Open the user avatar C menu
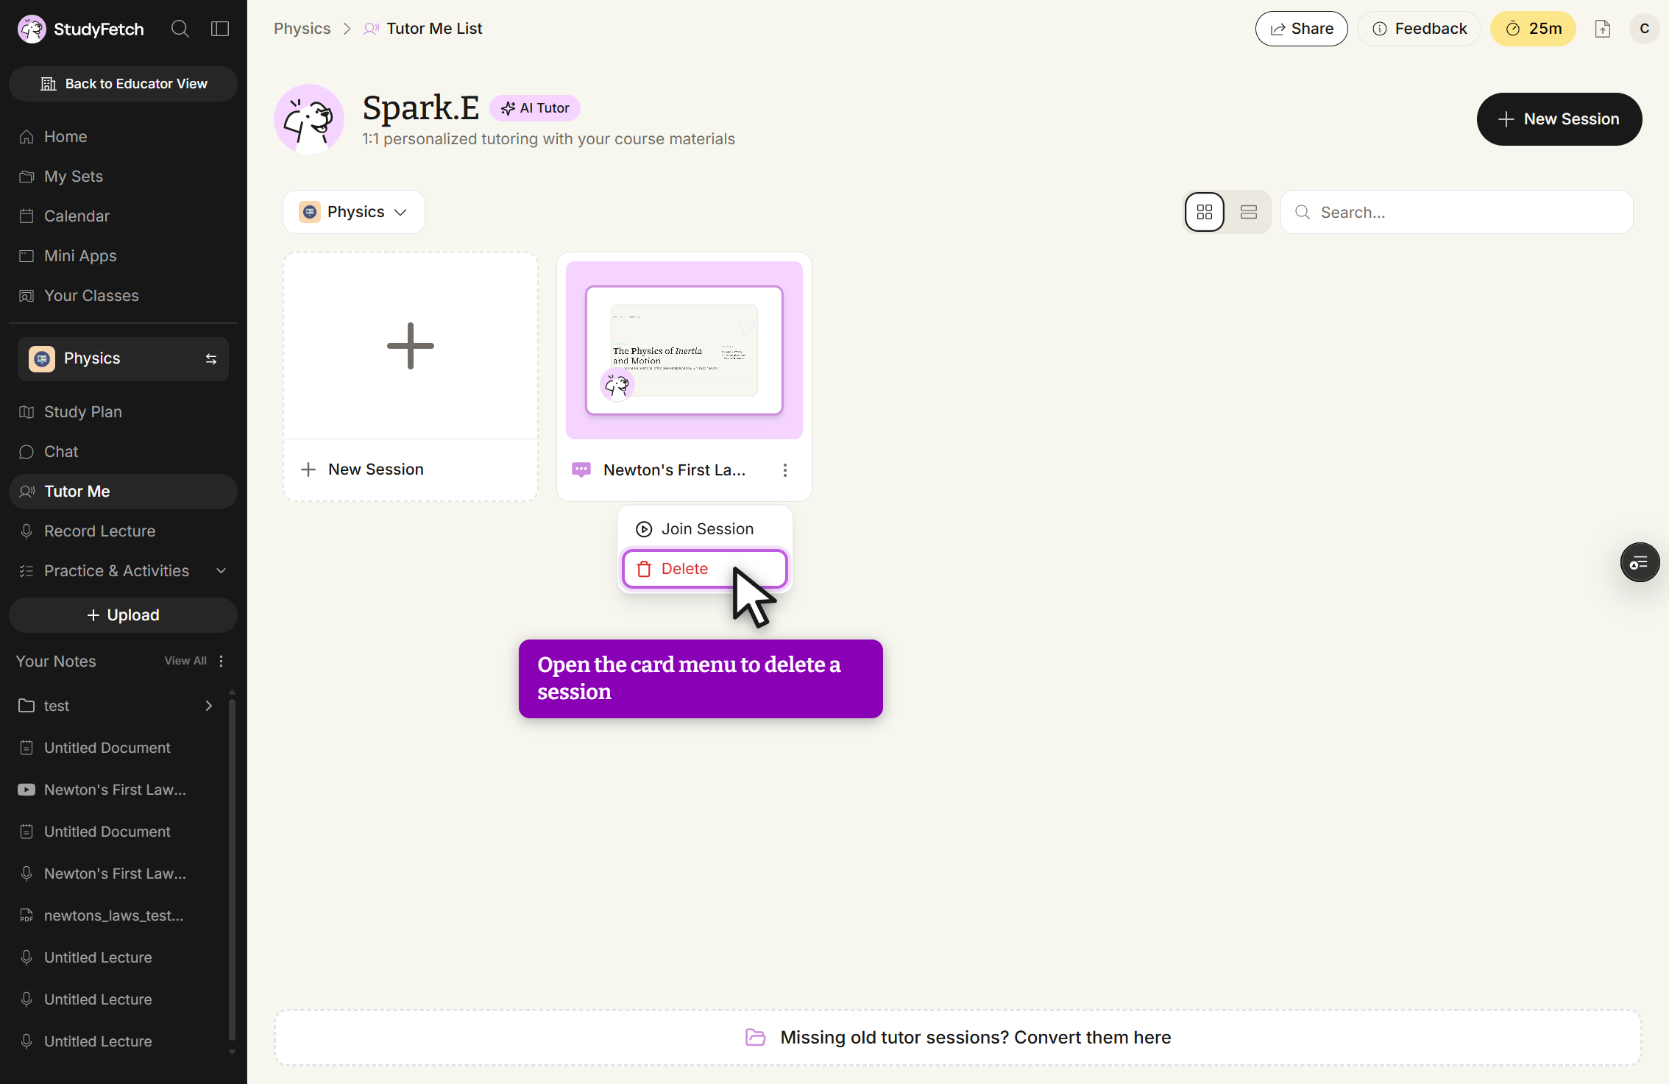Screen dimensions: 1669x1084 tap(1644, 29)
